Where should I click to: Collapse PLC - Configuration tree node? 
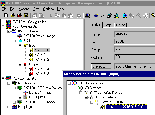(3, 27)
